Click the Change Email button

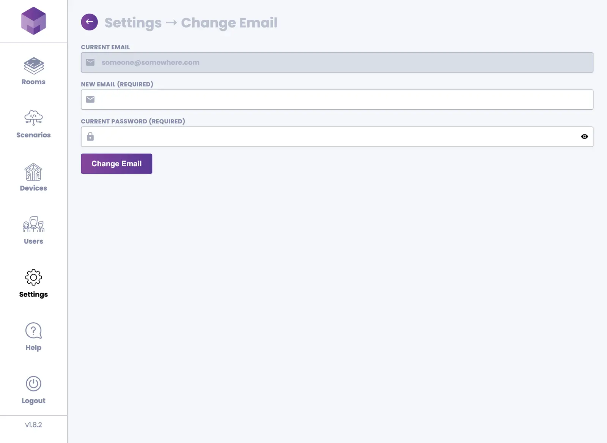(116, 164)
